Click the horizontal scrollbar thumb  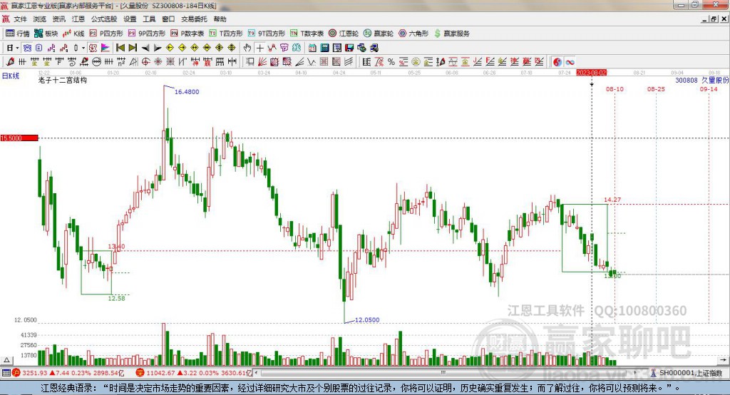443,373
